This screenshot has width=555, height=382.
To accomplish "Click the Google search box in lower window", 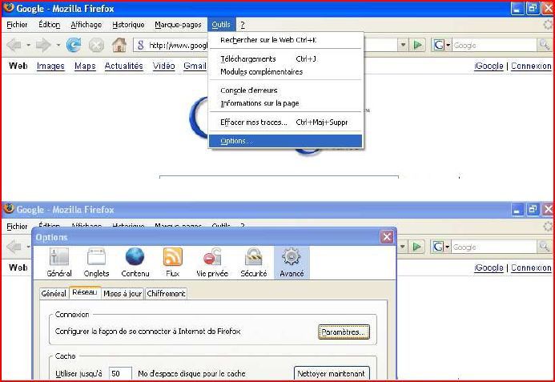I will tap(494, 247).
